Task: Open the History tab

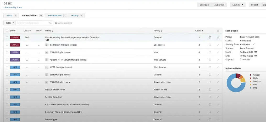Action: click(77, 16)
